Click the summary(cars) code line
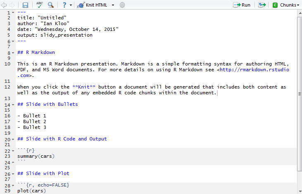 (36, 156)
